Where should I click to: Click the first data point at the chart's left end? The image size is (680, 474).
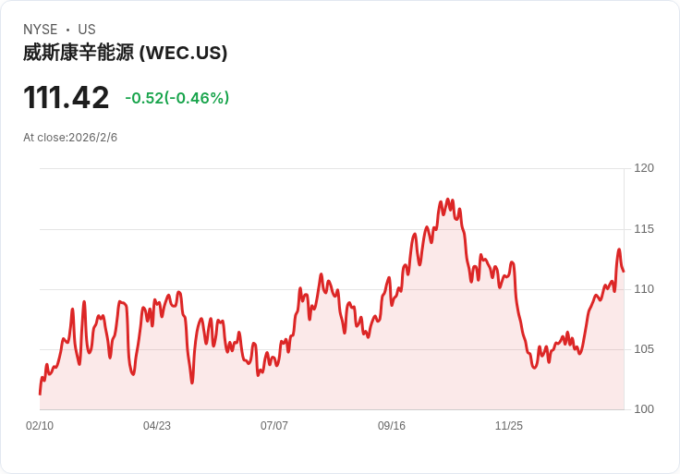pos(40,395)
